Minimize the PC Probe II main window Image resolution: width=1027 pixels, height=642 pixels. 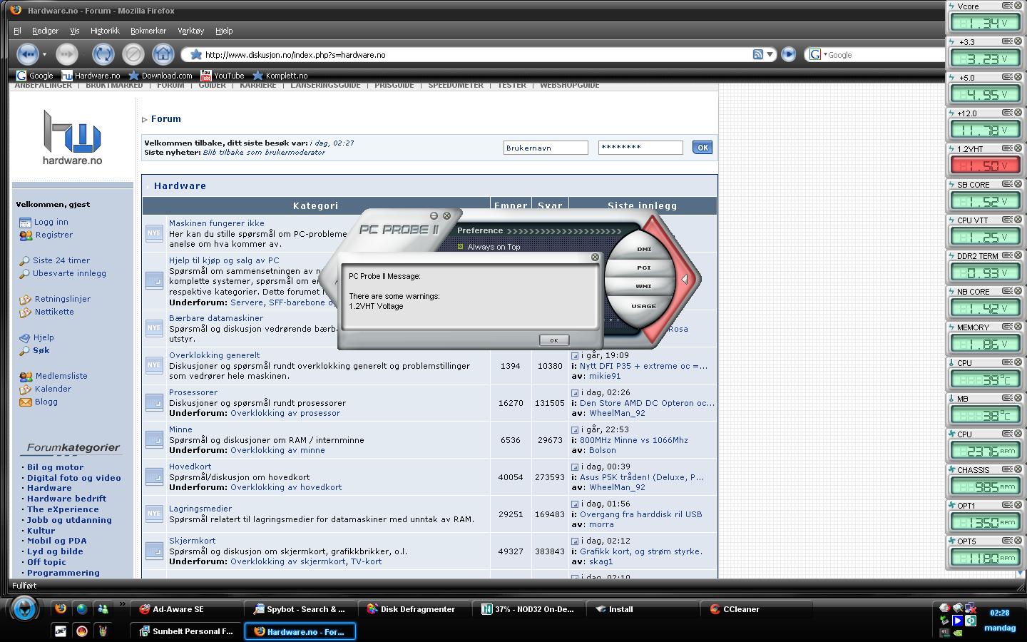(x=434, y=215)
